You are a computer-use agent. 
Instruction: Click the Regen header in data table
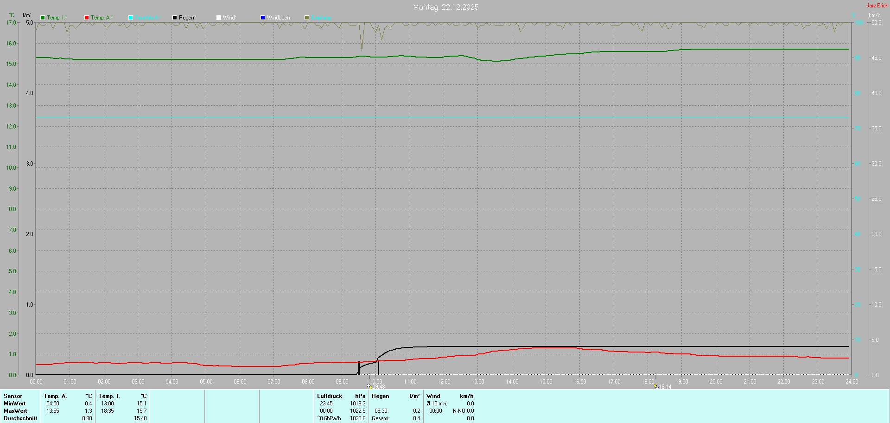pyautogui.click(x=380, y=396)
